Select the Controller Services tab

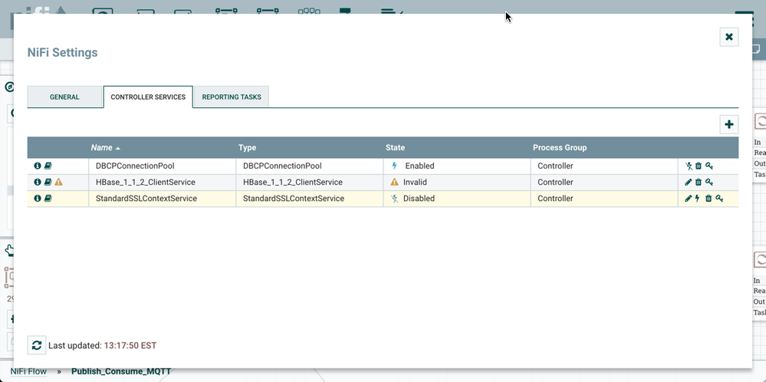point(148,97)
